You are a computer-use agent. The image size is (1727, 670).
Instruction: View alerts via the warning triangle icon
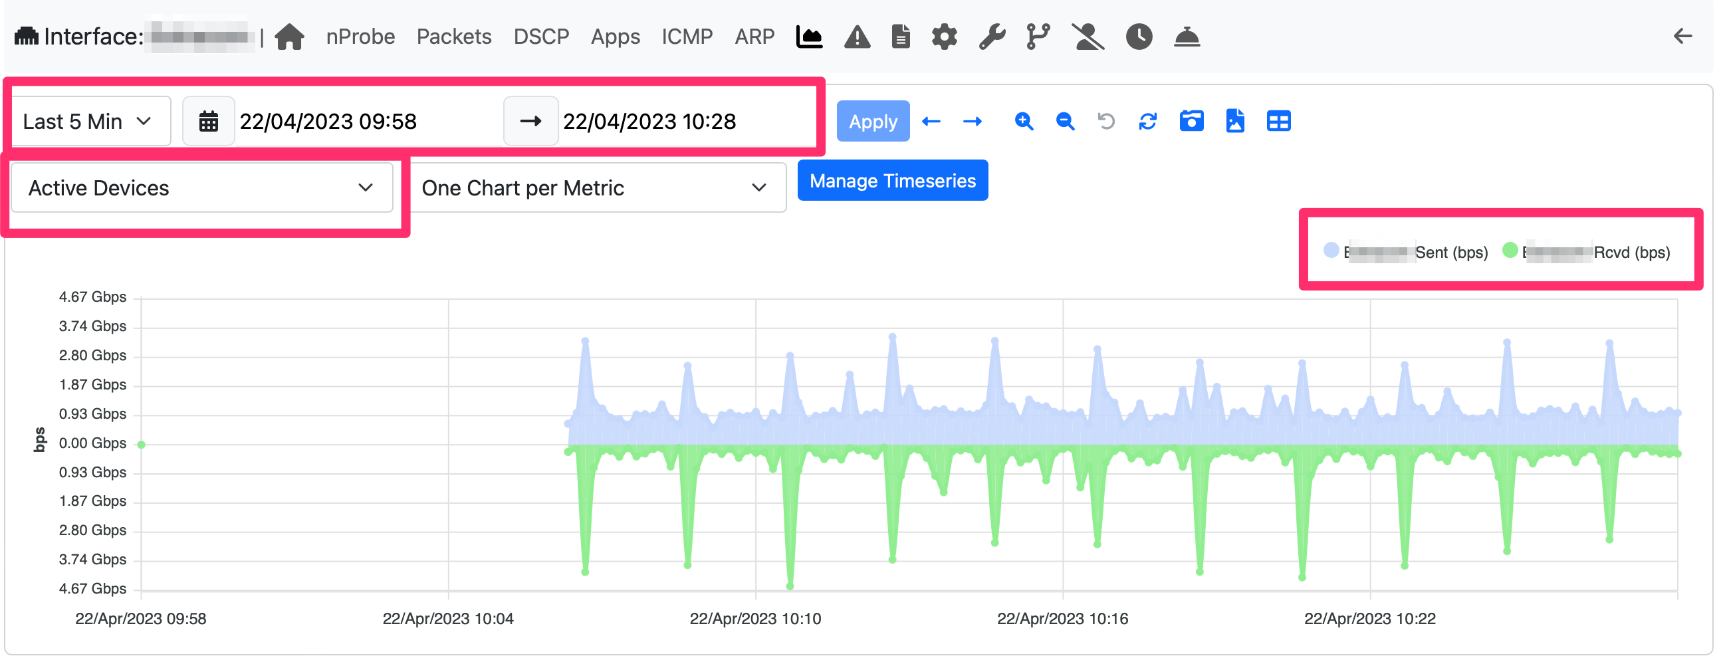(857, 37)
